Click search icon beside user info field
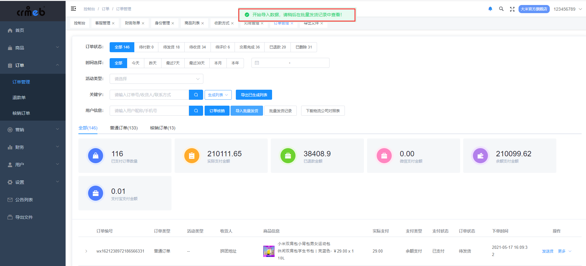The image size is (586, 266). [196, 111]
